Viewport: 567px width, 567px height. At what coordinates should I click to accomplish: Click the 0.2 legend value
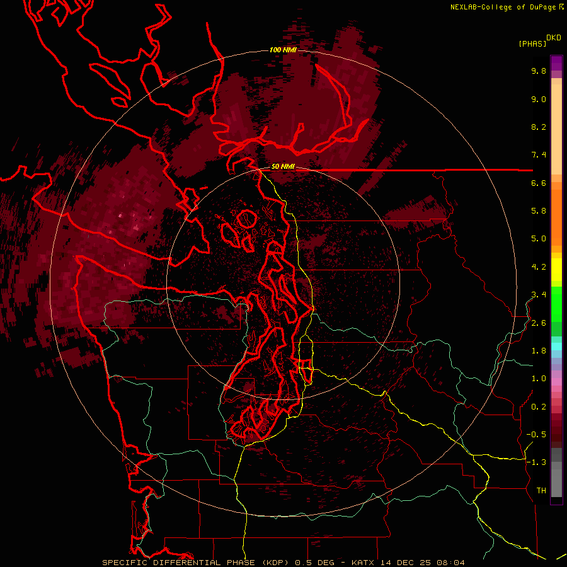click(539, 407)
